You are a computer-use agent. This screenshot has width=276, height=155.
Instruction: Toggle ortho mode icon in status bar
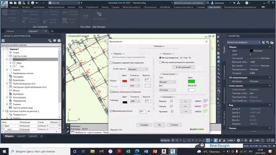click(x=185, y=140)
